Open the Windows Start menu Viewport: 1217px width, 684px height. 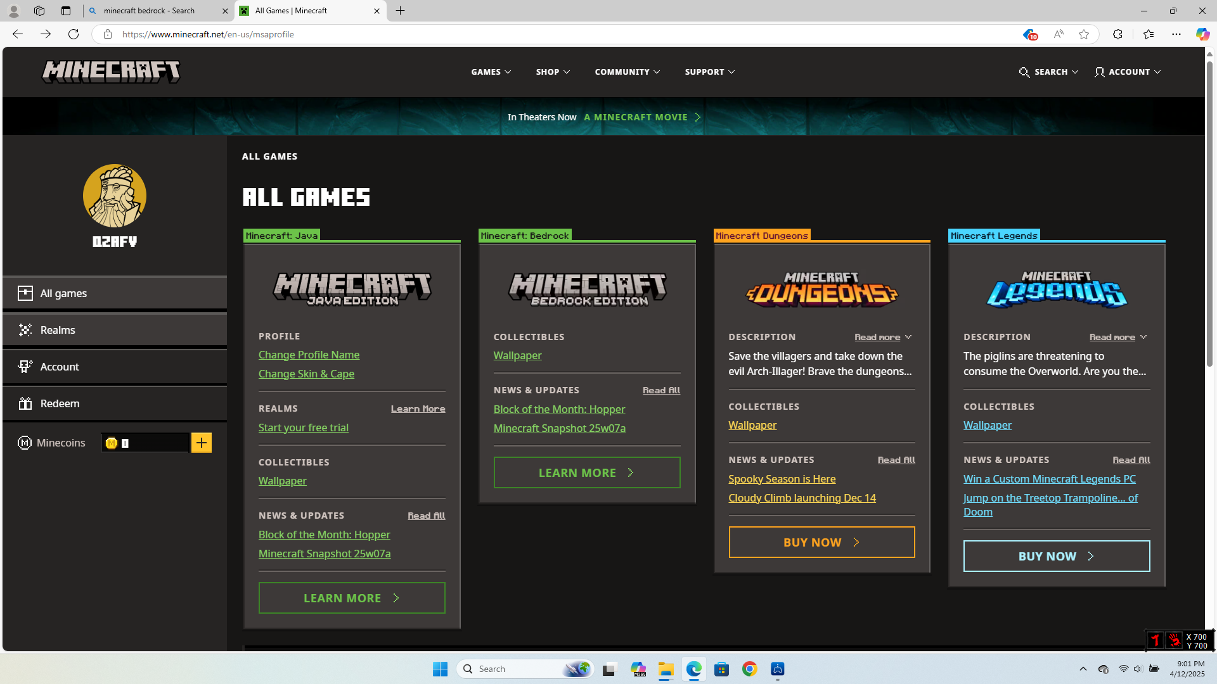pos(440,669)
